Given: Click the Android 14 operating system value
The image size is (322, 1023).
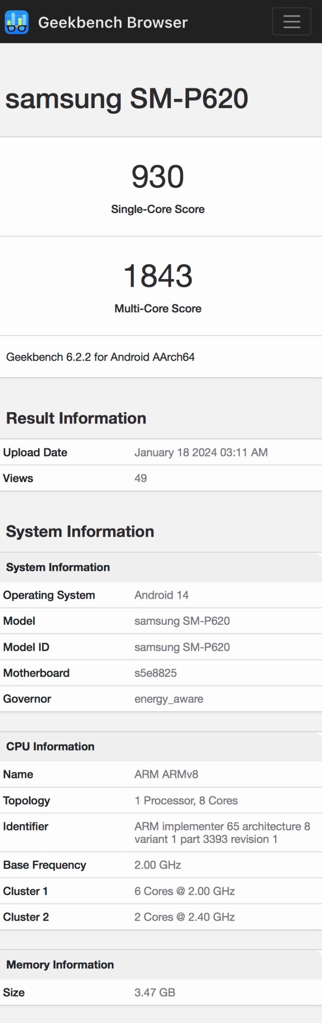Looking at the screenshot, I should tap(161, 595).
